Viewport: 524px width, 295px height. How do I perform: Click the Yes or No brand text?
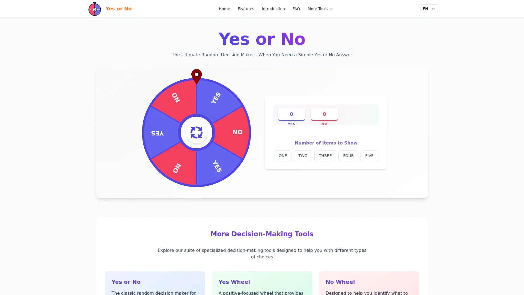(x=118, y=9)
